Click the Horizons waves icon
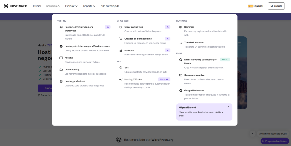 click(x=121, y=50)
